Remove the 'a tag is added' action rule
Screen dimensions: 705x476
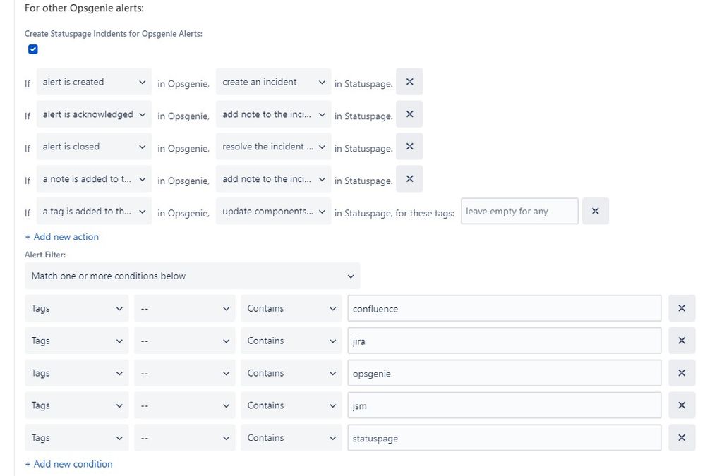596,212
